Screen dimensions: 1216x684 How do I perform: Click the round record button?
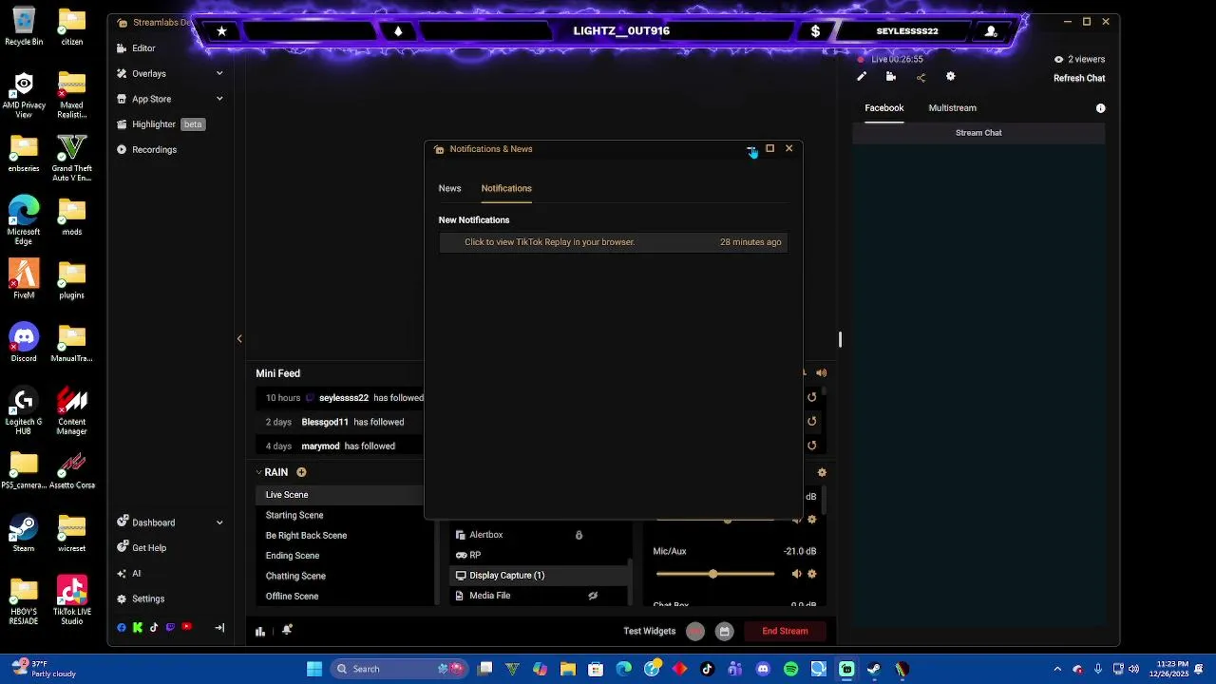point(695,631)
